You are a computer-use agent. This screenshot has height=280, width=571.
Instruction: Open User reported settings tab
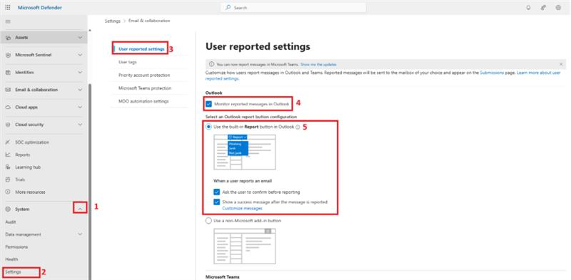tap(141, 49)
